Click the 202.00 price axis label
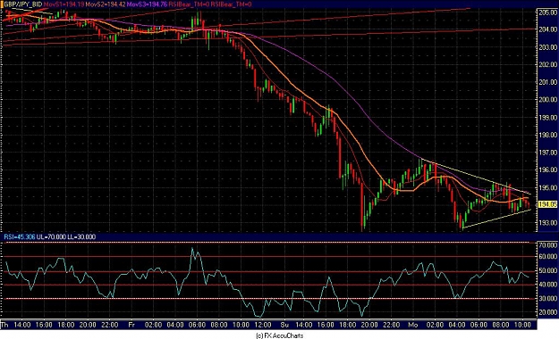The width and height of the screenshot is (559, 339). point(547,65)
